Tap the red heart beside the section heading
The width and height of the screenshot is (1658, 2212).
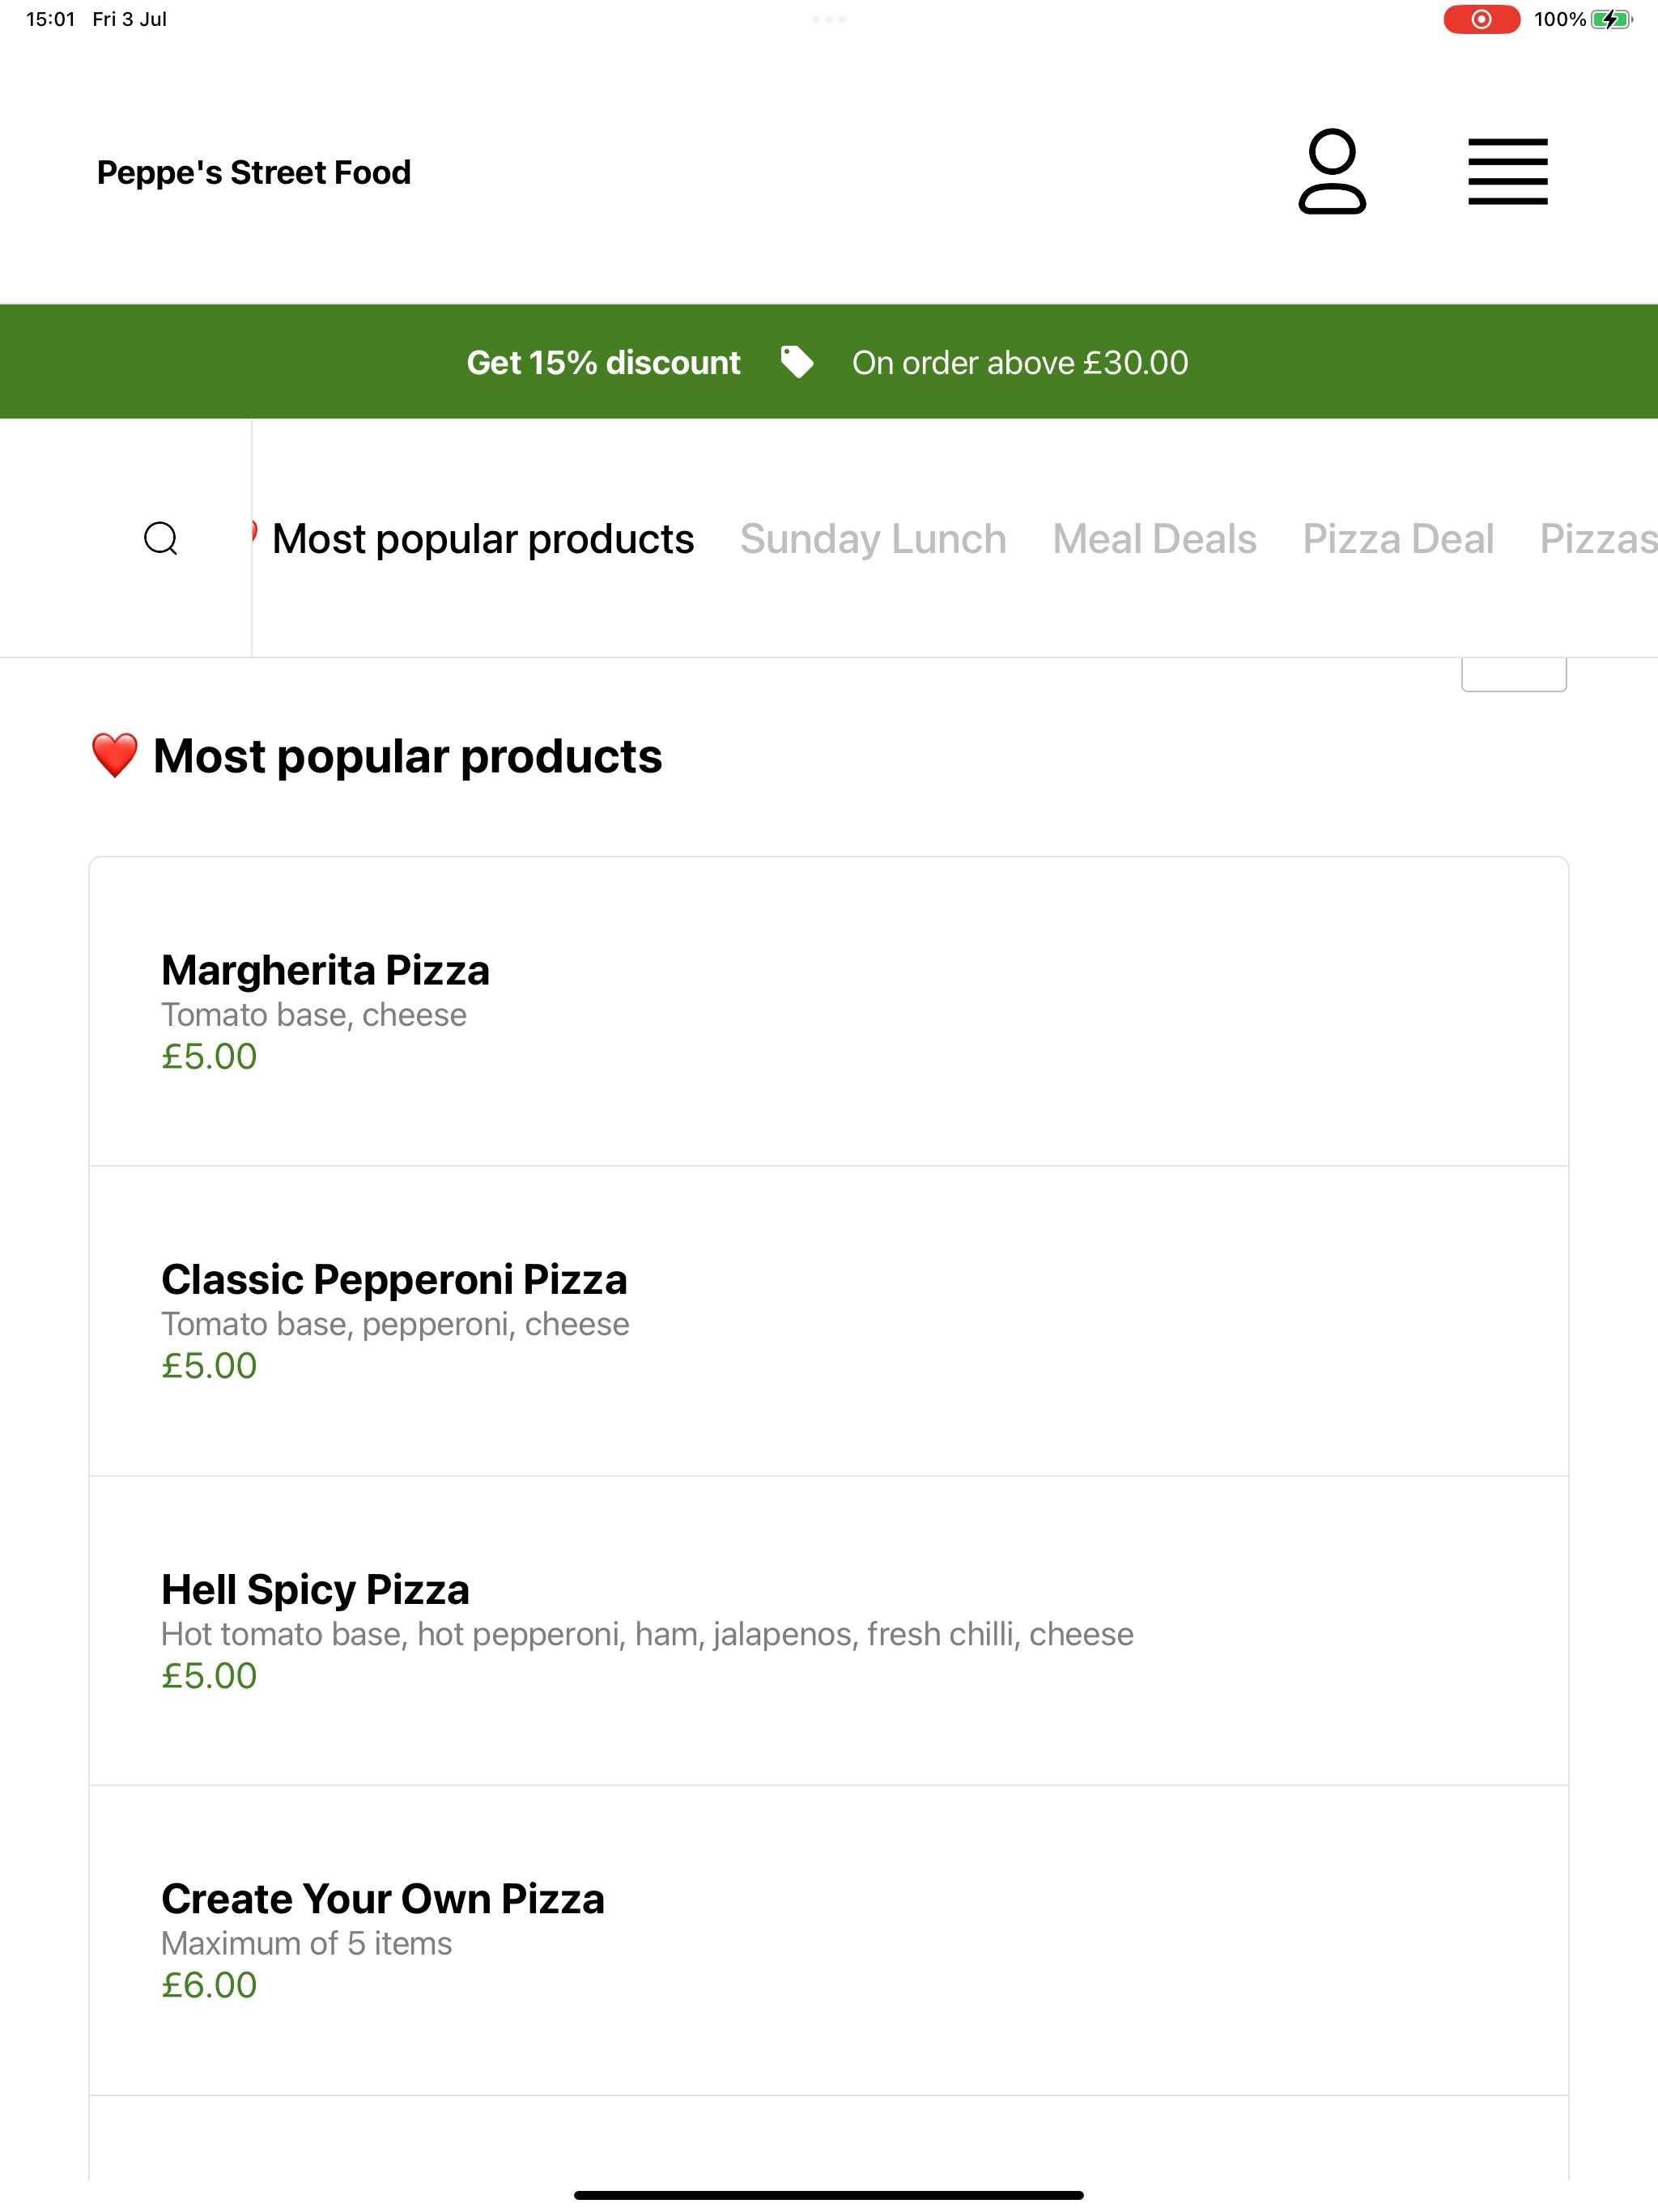[114, 755]
